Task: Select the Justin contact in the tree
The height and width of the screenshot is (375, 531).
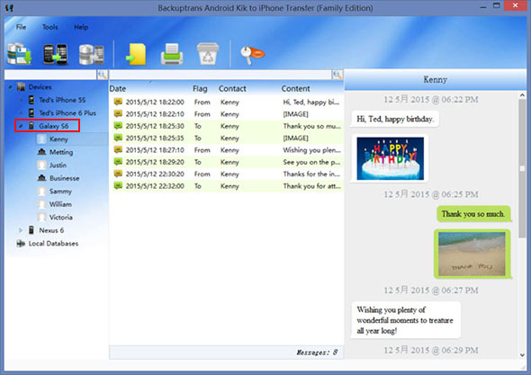Action: pos(58,165)
